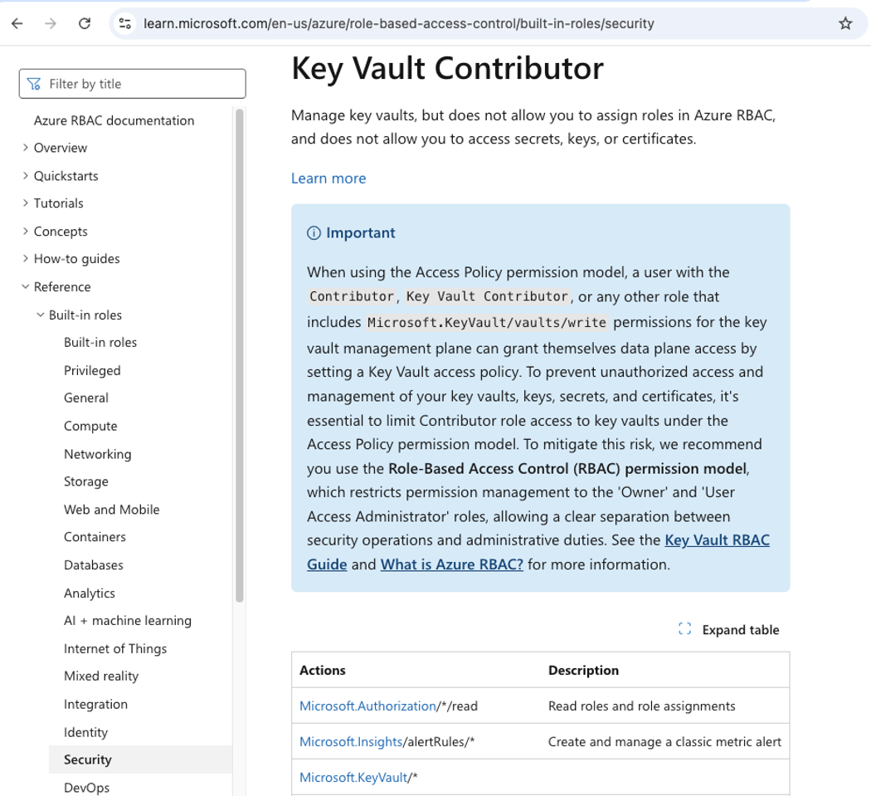The width and height of the screenshot is (871, 796).
Task: Open site permissions icon in the address bar
Action: (124, 23)
